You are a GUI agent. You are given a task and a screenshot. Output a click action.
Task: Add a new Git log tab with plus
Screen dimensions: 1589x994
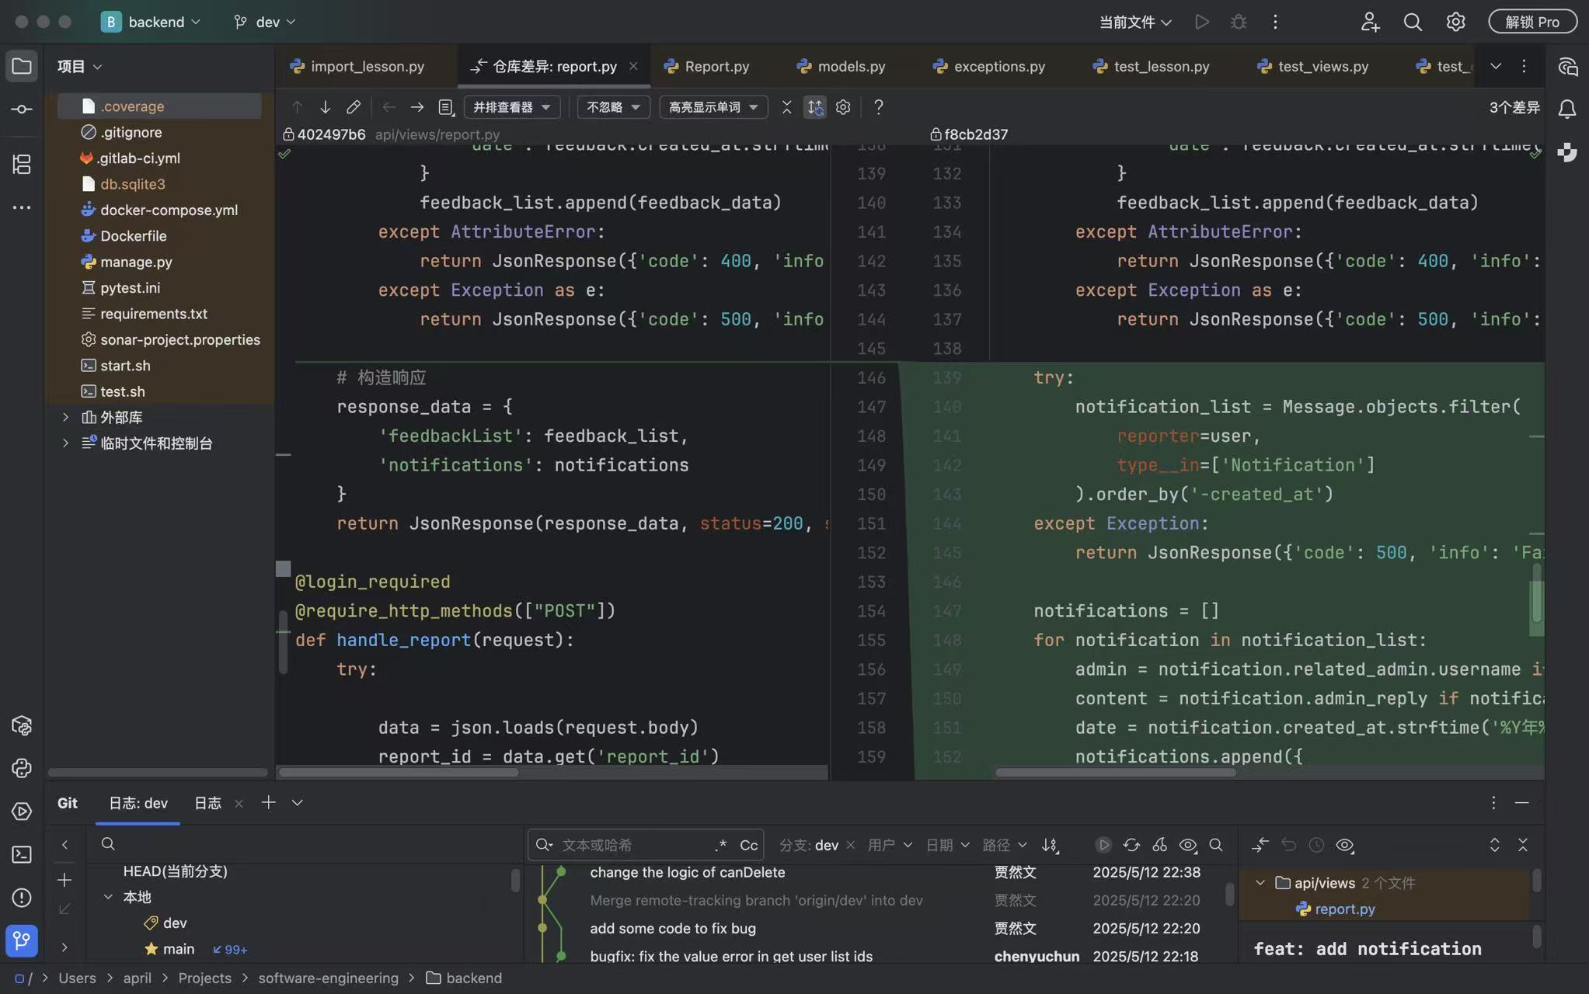pos(268,802)
